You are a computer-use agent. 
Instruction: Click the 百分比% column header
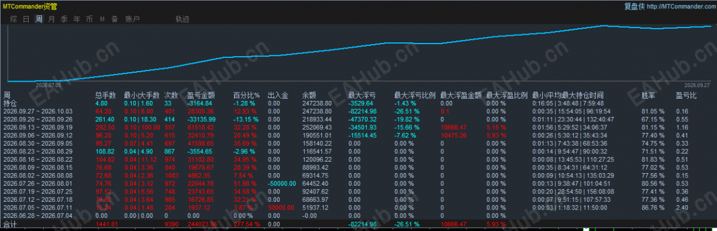pyautogui.click(x=247, y=96)
